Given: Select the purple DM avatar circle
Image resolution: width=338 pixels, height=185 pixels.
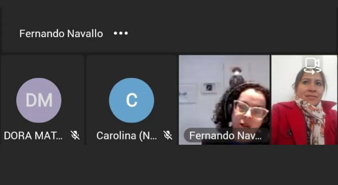Looking at the screenshot, I should pos(39,100).
